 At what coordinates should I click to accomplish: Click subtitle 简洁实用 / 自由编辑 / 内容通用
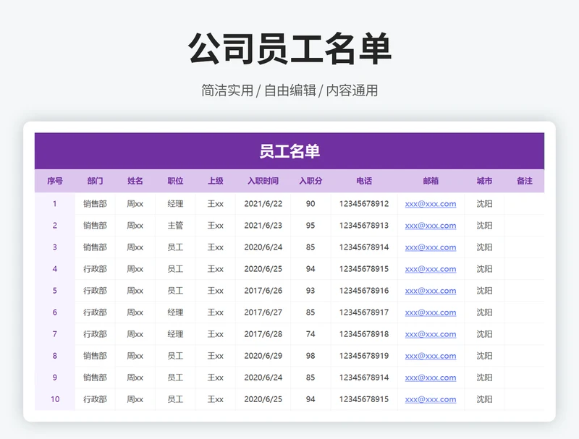[x=289, y=90]
